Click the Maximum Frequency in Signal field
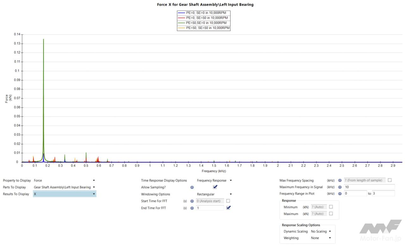The width and height of the screenshot is (405, 245). [x=369, y=187]
